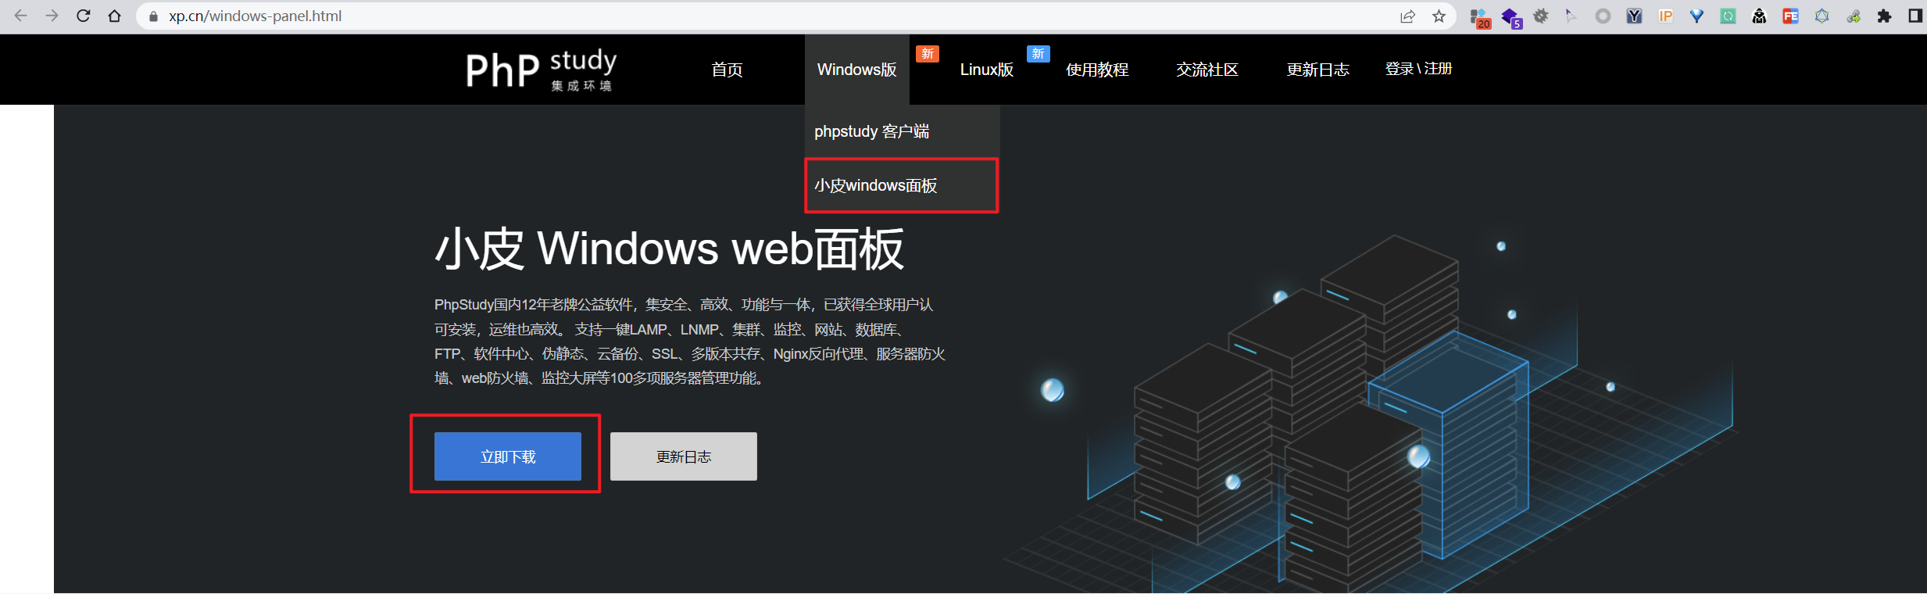
Task: View site info via the padlock icon
Action: click(153, 16)
